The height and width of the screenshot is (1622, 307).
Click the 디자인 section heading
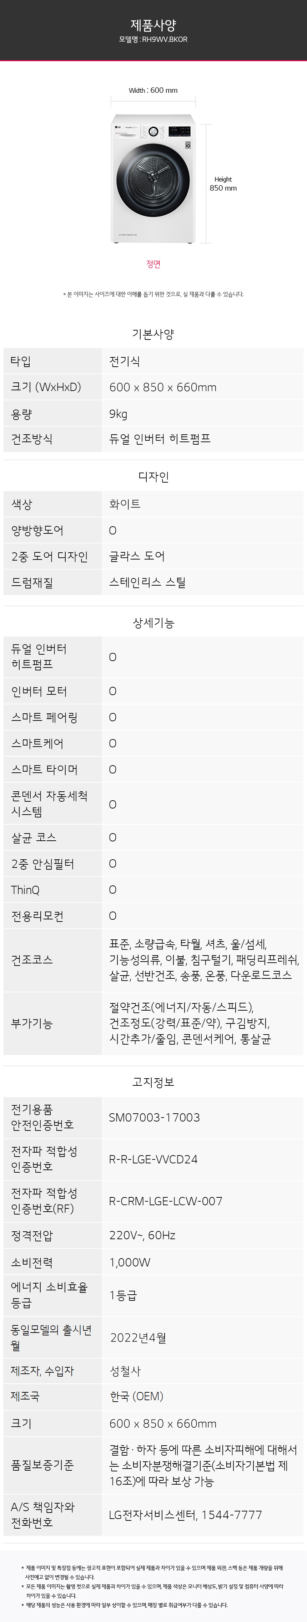click(153, 477)
